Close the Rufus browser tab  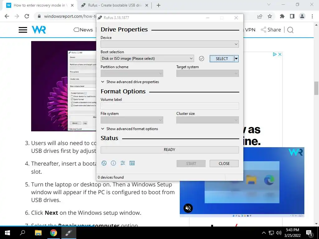[147, 6]
